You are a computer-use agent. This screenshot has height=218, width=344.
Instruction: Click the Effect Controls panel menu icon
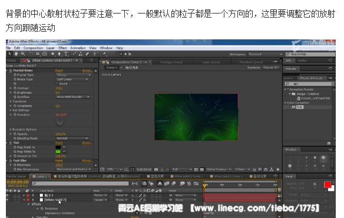coord(91,60)
